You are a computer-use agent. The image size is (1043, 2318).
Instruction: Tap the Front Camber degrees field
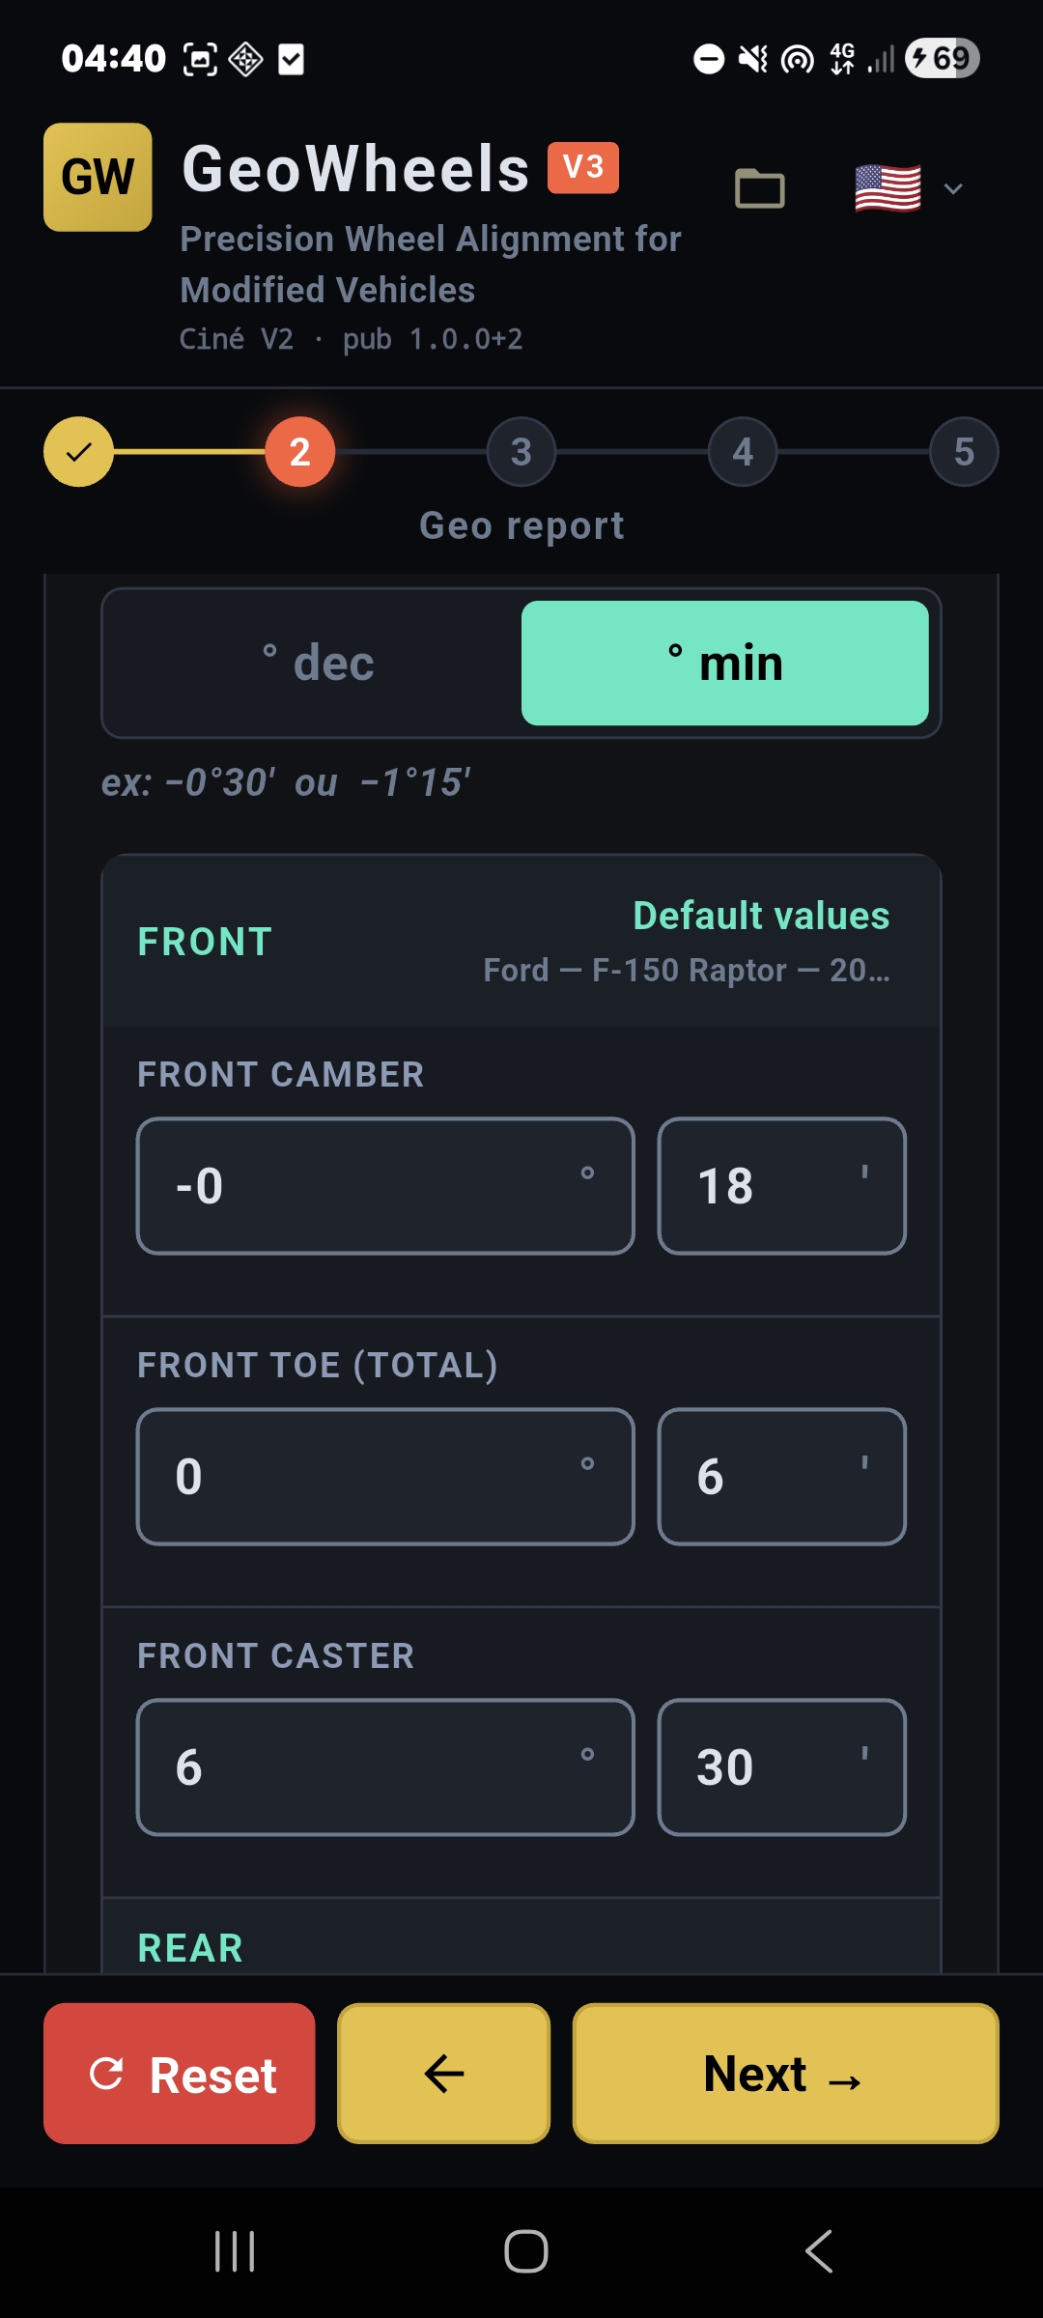coord(385,1186)
